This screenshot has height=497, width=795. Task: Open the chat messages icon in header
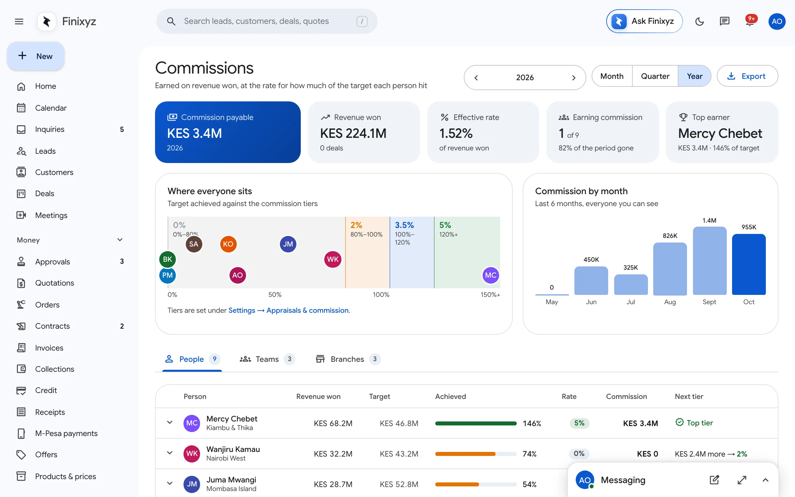click(x=724, y=22)
